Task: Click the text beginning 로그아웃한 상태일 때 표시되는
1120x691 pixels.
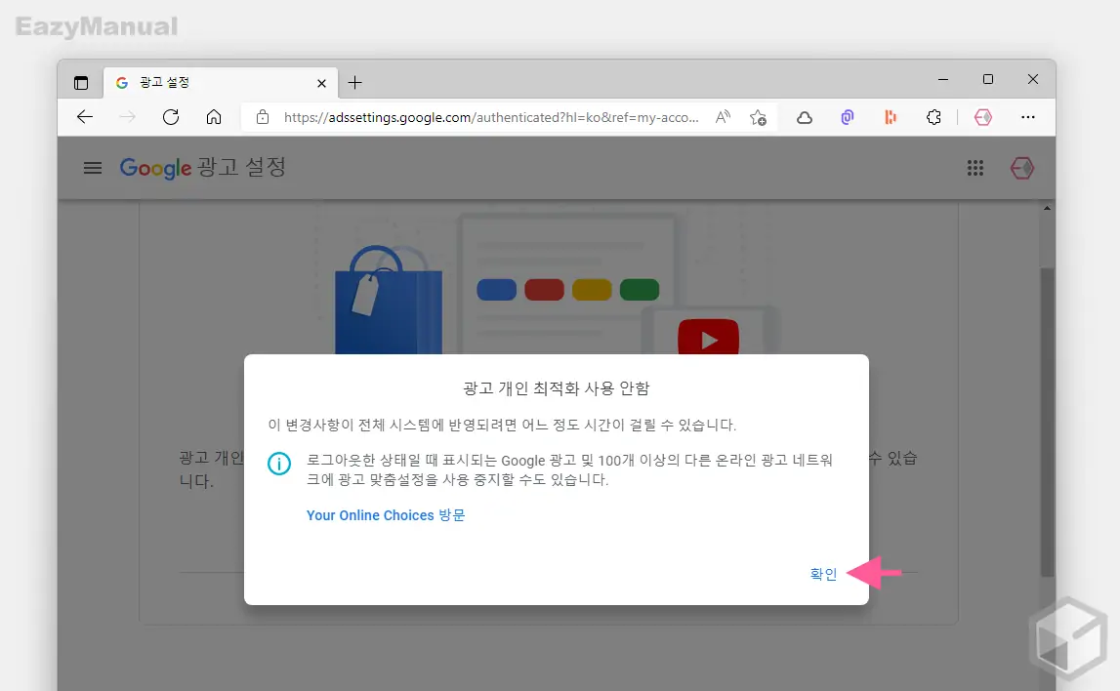Action: click(x=570, y=469)
